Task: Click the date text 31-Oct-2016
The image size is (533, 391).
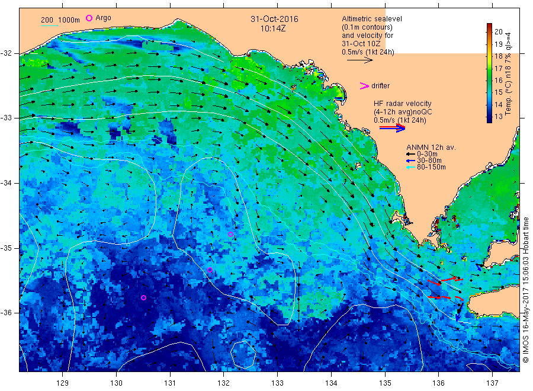Action: [x=274, y=19]
